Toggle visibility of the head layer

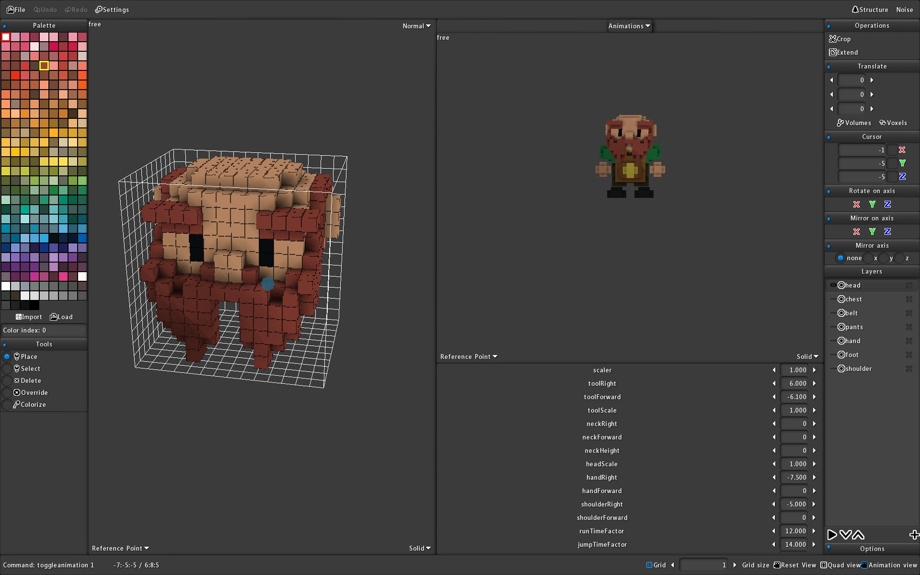click(833, 285)
